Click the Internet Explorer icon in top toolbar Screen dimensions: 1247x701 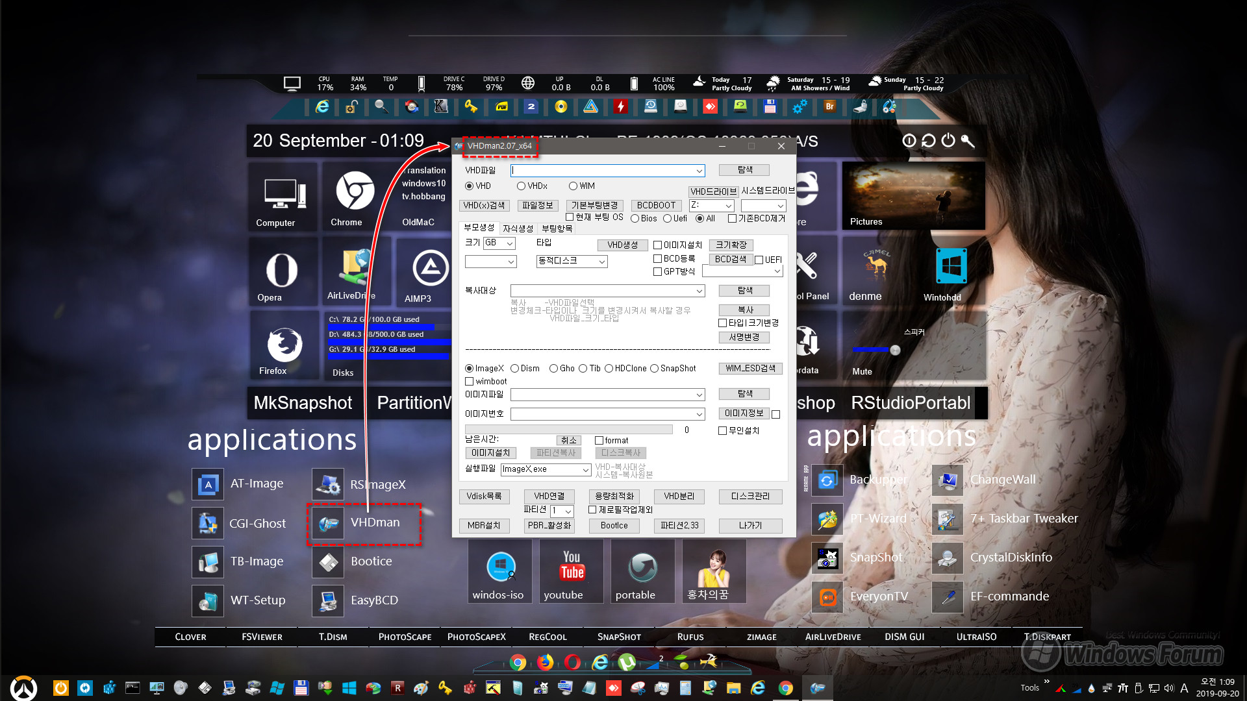click(322, 106)
